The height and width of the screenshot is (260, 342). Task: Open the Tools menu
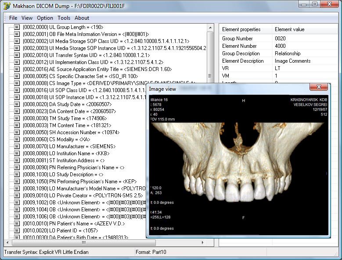pyautogui.click(x=64, y=18)
